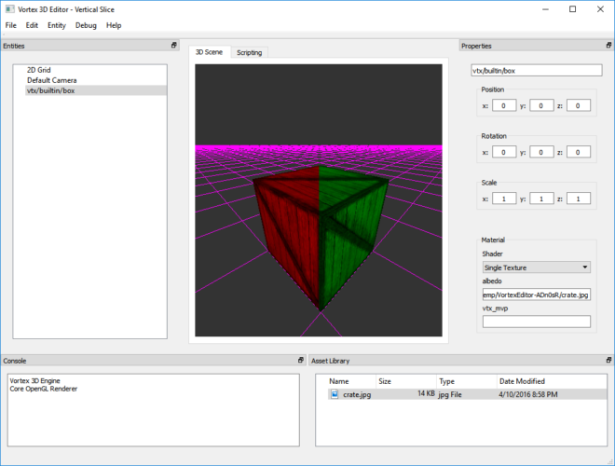Open the Debug menu
The width and height of the screenshot is (615, 466).
(x=86, y=25)
